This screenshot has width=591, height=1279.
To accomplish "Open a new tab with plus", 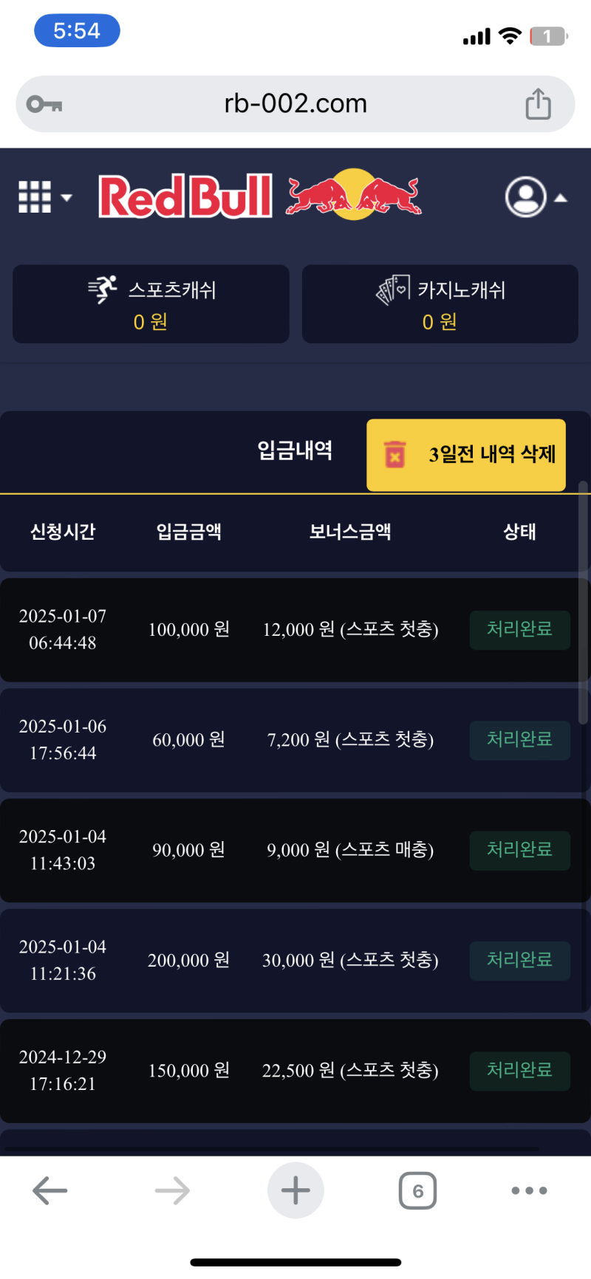I will click(295, 1190).
